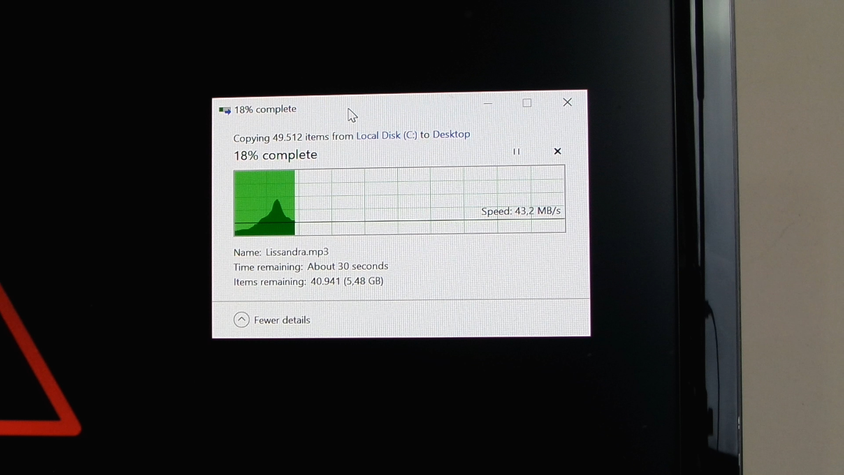The width and height of the screenshot is (844, 475).
Task: Minimize the copy progress window
Action: coord(488,104)
